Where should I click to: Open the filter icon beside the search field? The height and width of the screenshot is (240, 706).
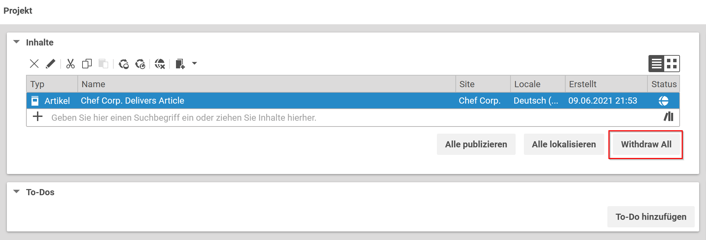tap(669, 117)
